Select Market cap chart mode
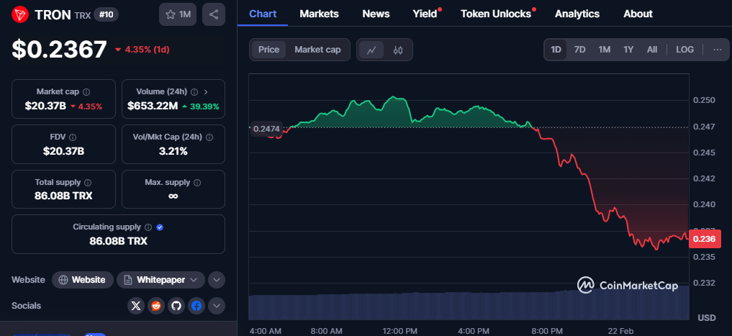The width and height of the screenshot is (732, 336). point(317,50)
